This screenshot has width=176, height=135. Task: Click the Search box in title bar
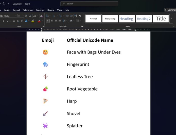pos(89,4)
